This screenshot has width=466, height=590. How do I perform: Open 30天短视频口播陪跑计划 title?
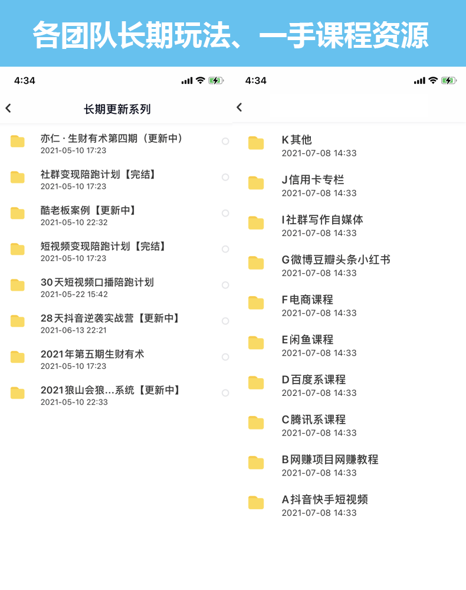click(x=97, y=282)
